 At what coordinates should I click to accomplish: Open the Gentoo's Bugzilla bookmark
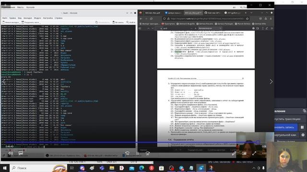coord(186,24)
